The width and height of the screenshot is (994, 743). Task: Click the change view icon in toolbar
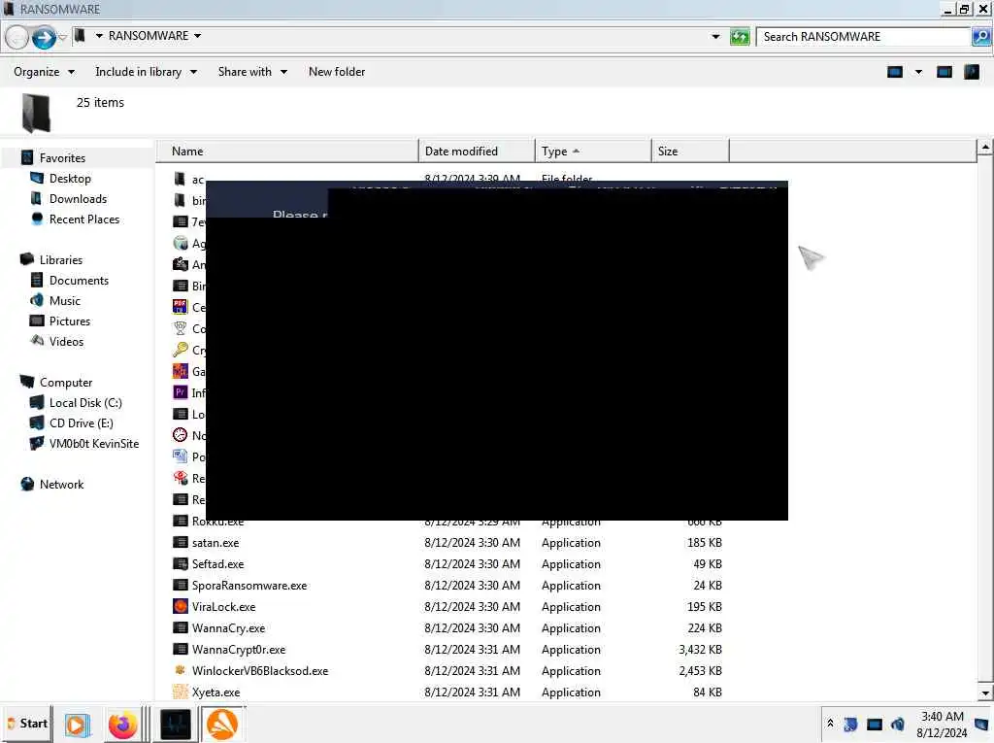point(894,72)
